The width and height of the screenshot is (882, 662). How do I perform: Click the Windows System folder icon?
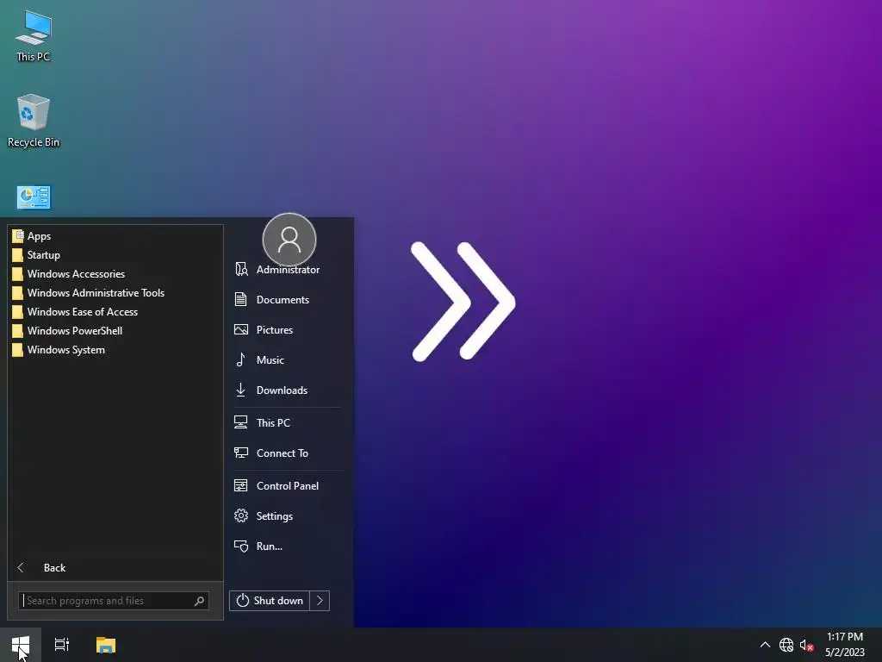pos(18,350)
